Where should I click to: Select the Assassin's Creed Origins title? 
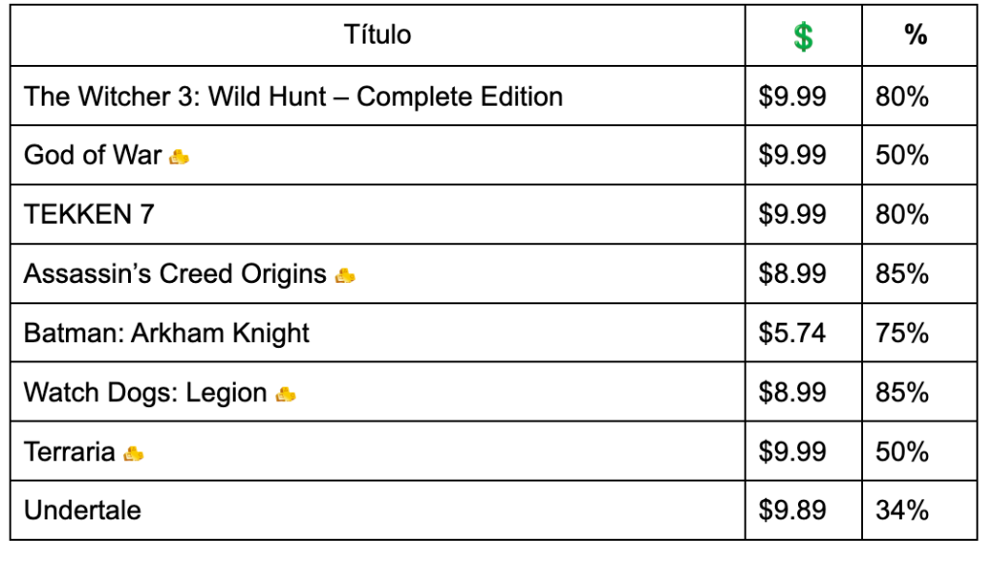point(176,274)
